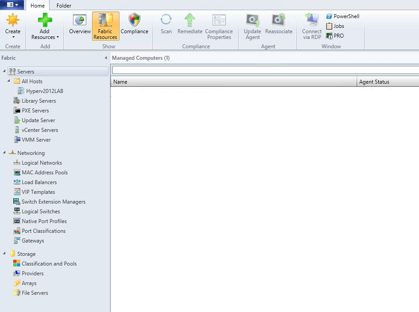Select vCenter Servers node
Viewport: 419px width, 312px height.
click(40, 130)
